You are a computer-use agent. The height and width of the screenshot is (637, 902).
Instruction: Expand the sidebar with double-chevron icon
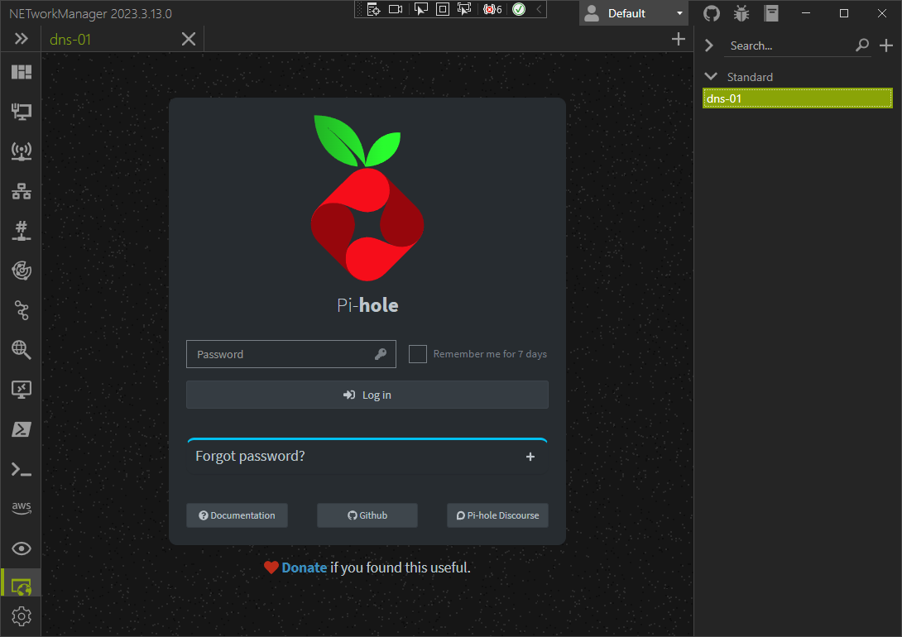click(22, 39)
